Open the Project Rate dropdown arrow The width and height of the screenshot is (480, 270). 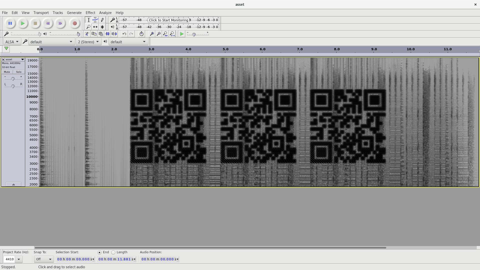tap(19, 259)
